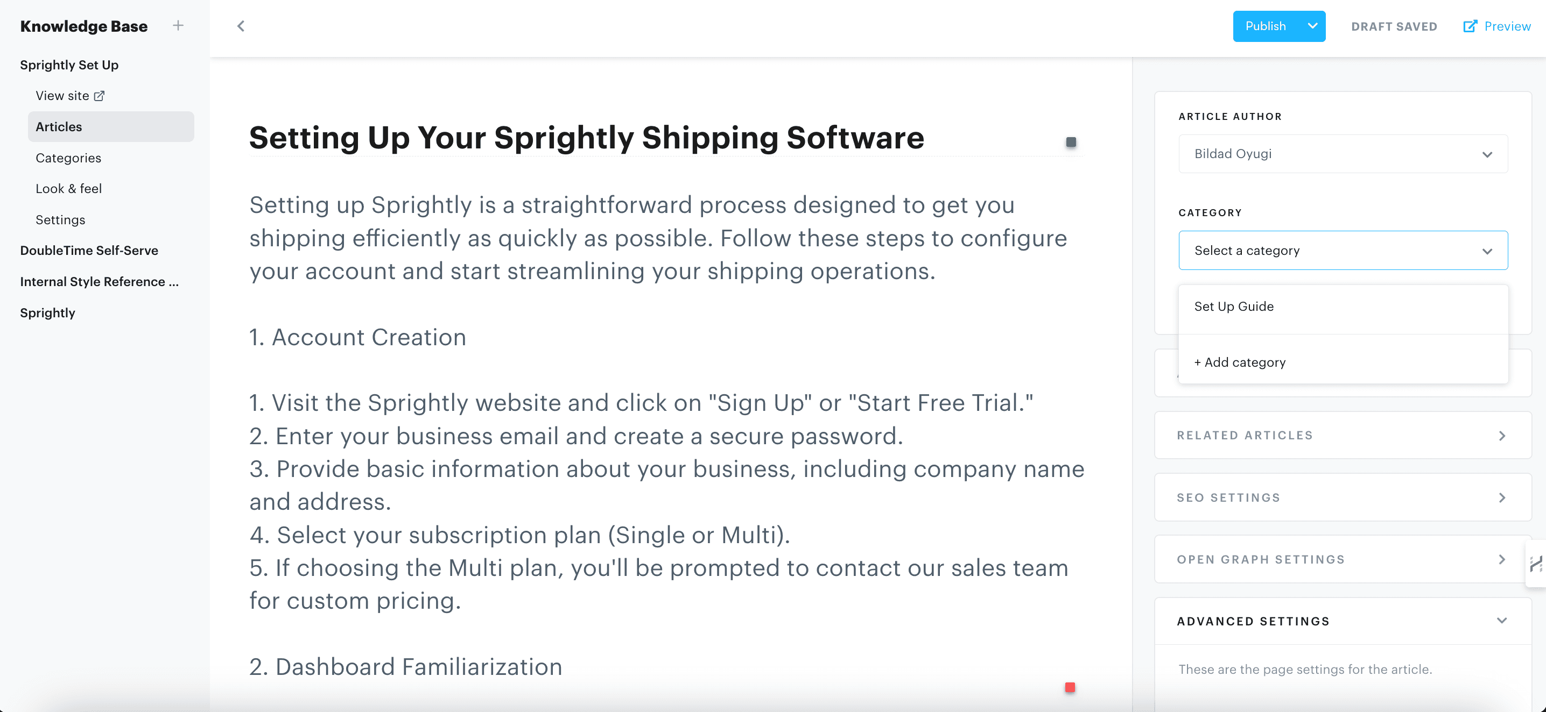Open the Article Author dropdown
Viewport: 1546px width, 712px height.
(1343, 154)
